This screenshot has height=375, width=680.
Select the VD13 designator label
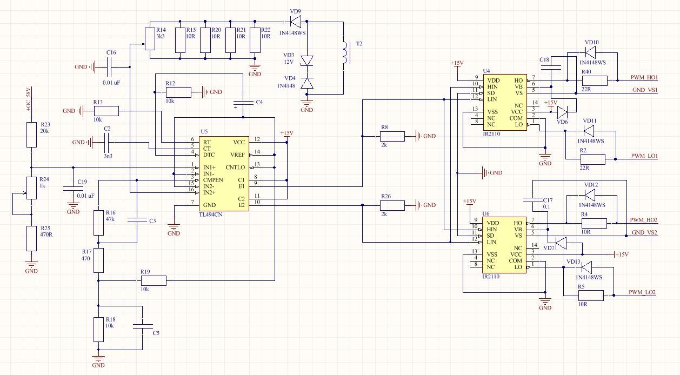574,262
